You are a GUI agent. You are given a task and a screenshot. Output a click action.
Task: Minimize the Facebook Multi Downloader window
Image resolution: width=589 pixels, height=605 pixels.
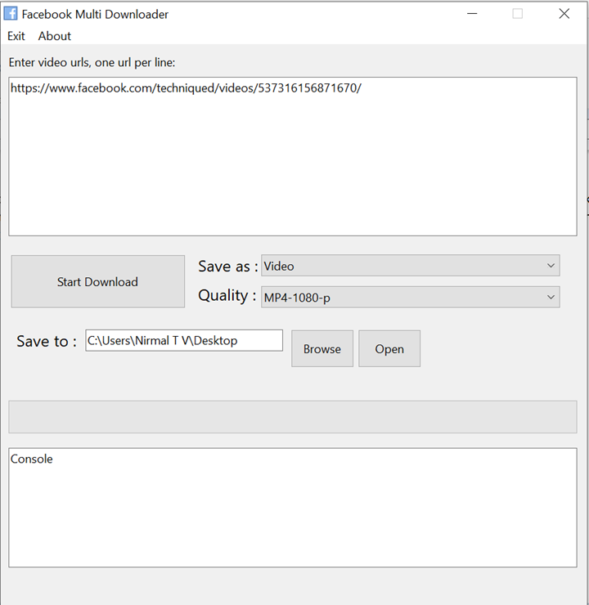point(472,14)
